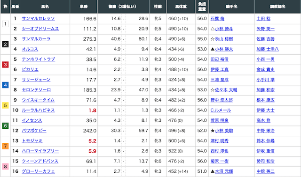Screen dimensions: 301x177
Task: Open jockey 津村 明秀 link
Action: coord(220,141)
